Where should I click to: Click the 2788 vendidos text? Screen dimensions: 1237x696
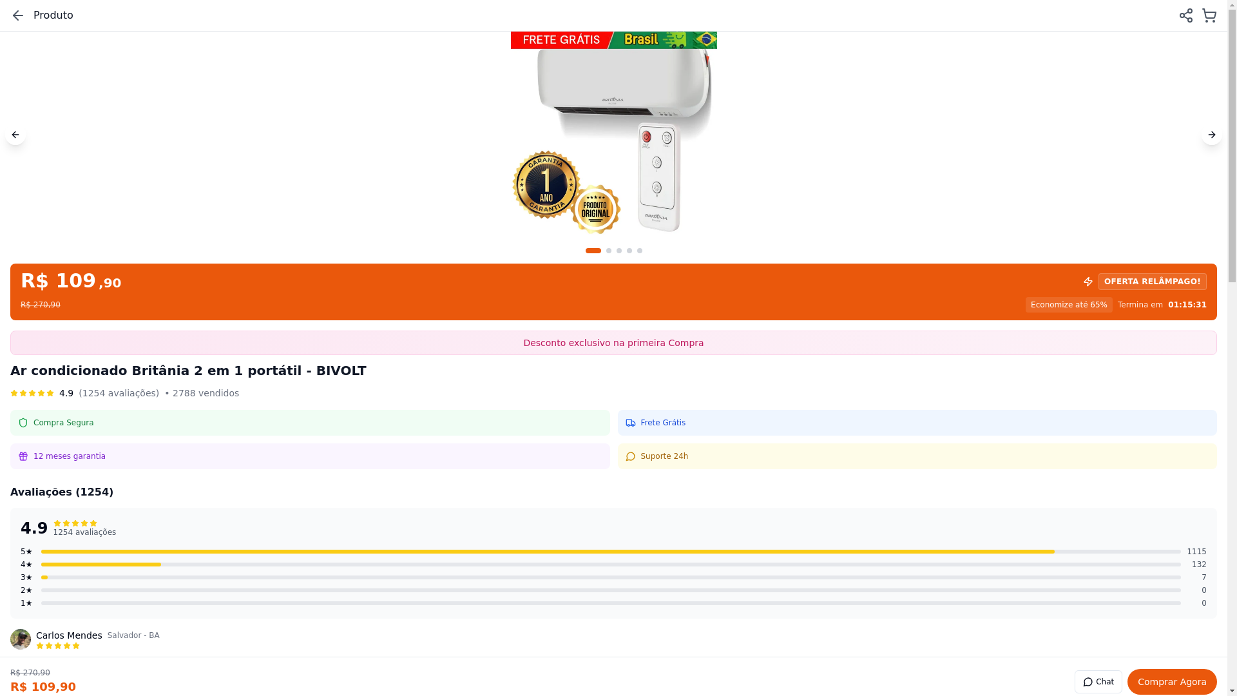click(206, 393)
